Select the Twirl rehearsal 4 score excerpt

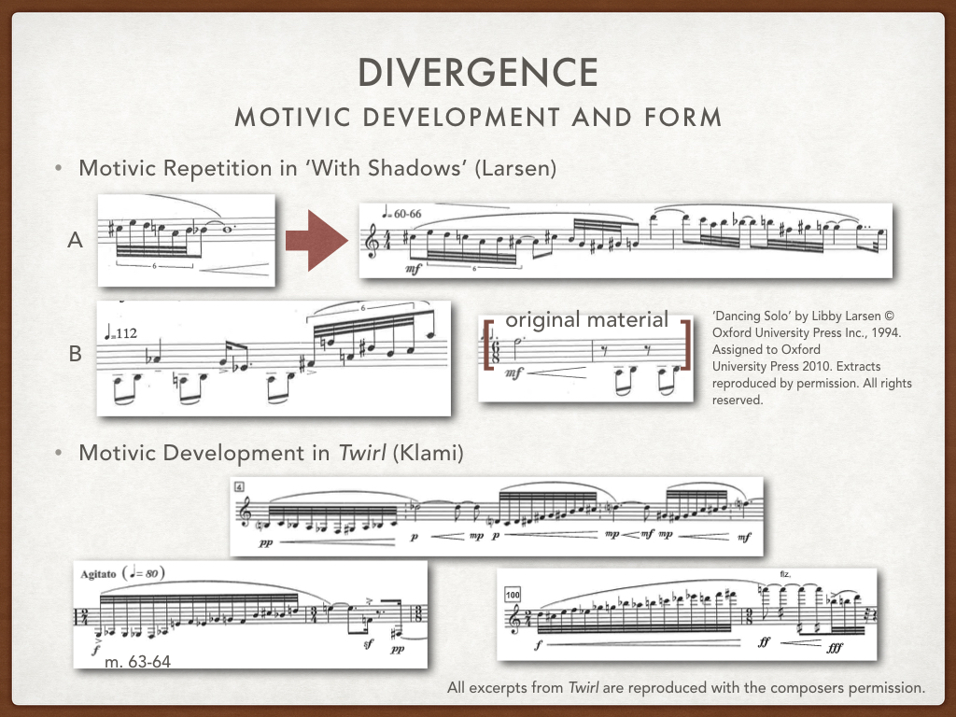point(497,517)
